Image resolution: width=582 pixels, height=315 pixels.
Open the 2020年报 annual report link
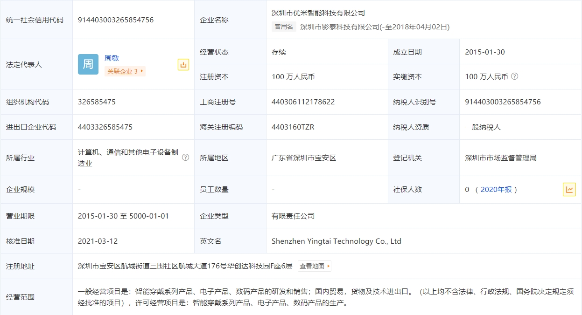496,190
